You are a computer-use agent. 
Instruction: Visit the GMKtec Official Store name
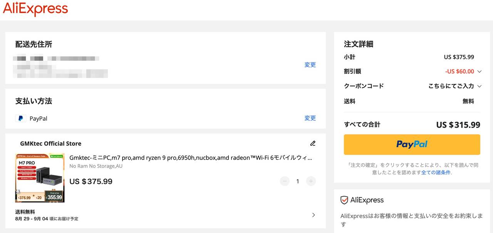click(x=50, y=143)
